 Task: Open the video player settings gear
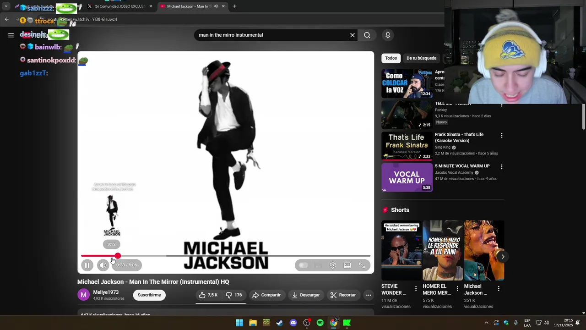click(333, 265)
